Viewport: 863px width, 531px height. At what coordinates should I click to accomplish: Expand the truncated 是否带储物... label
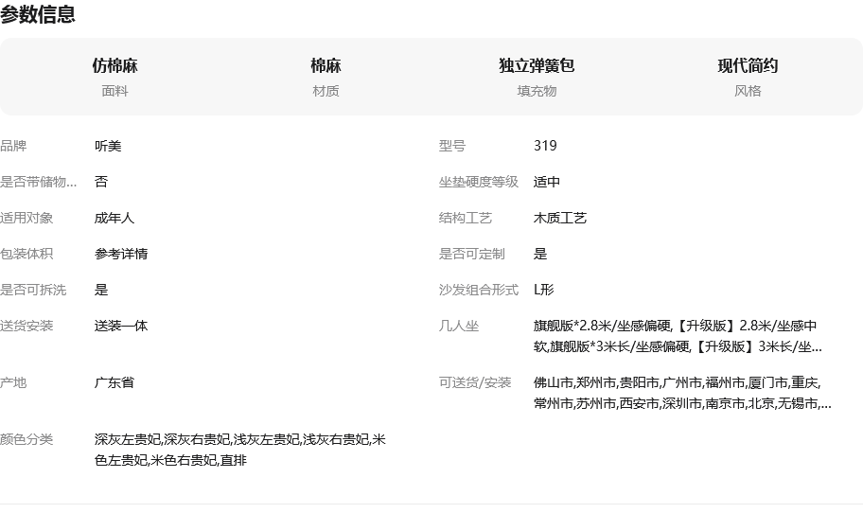(39, 182)
